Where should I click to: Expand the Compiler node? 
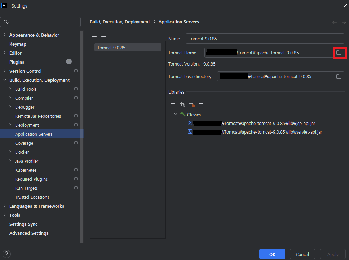click(10, 98)
